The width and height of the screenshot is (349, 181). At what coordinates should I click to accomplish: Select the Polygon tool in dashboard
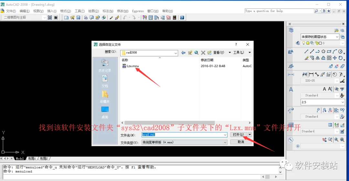[x=323, y=52]
